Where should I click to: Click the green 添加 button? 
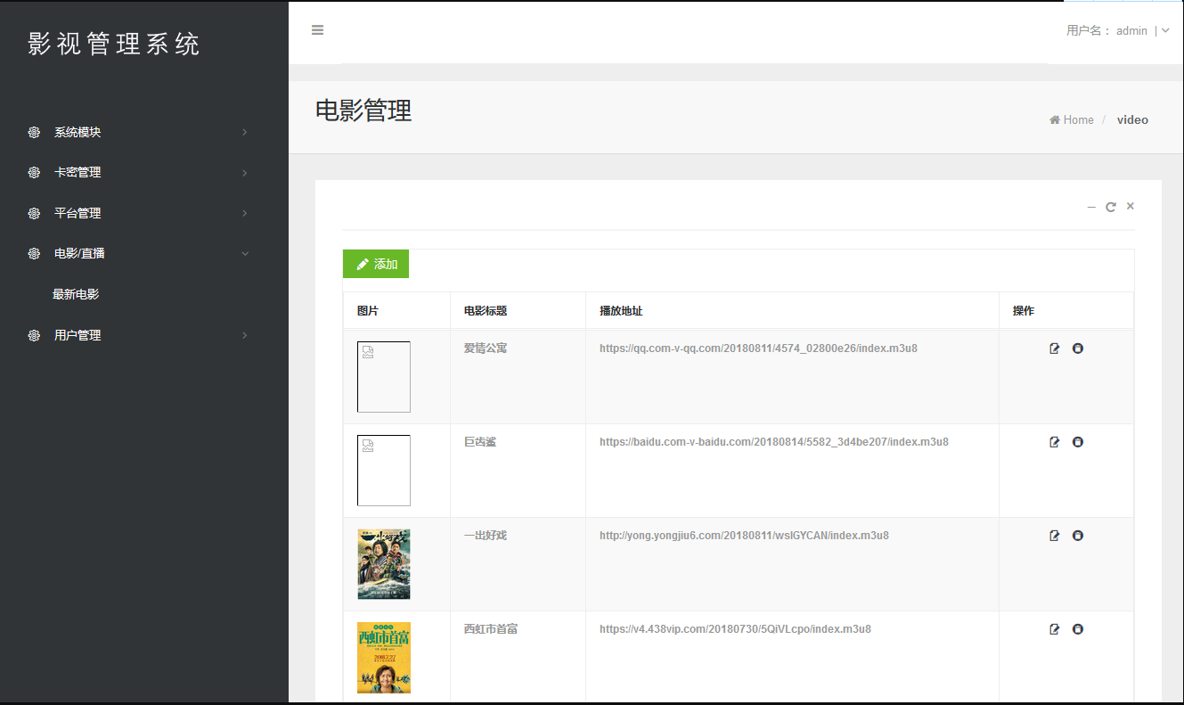376,264
